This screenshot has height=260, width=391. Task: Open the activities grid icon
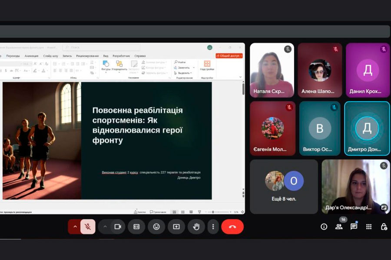pyautogui.click(x=369, y=227)
